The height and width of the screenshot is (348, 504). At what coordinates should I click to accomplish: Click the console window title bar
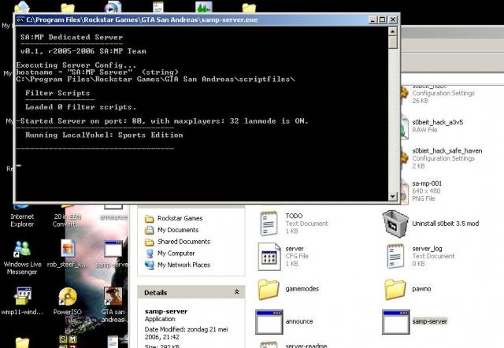(x=193, y=20)
